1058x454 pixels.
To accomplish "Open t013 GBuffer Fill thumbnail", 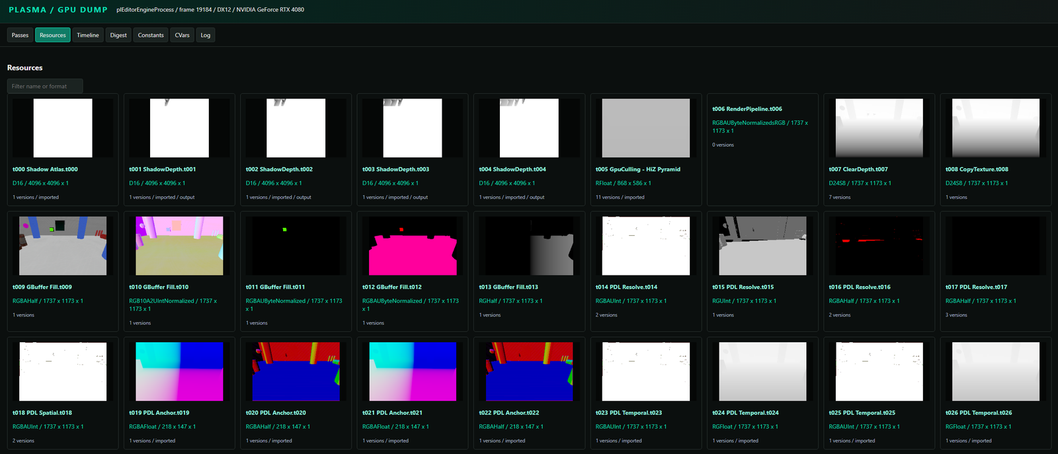I will pyautogui.click(x=529, y=246).
